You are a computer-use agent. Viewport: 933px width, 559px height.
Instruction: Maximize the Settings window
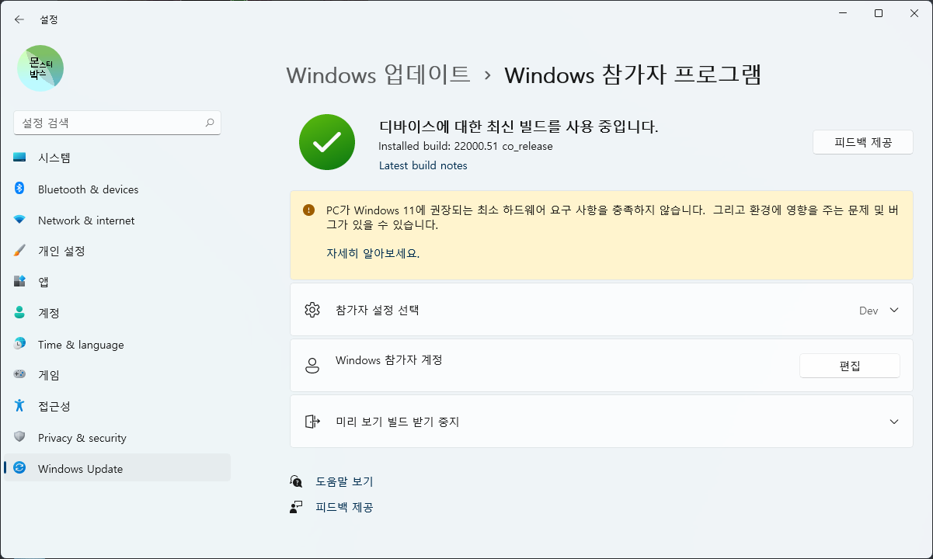coord(879,13)
